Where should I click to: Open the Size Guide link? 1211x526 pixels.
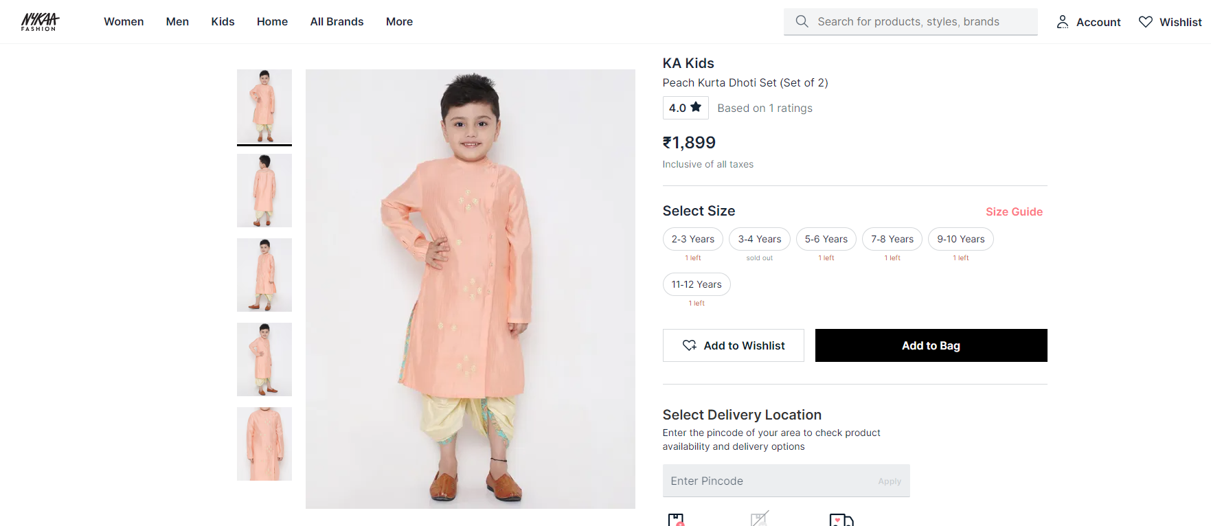click(x=1014, y=211)
